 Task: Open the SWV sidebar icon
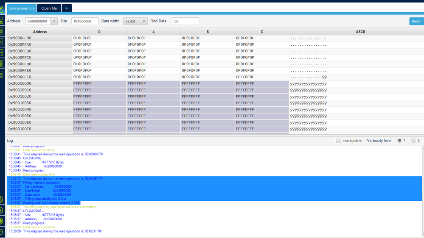pos(1,53)
